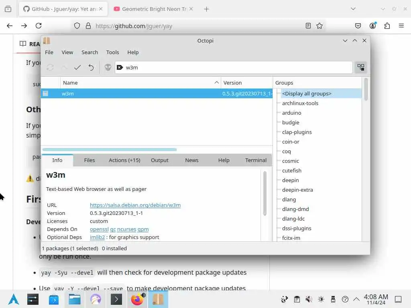Select the Info tab
The image size is (411, 308).
(57, 160)
